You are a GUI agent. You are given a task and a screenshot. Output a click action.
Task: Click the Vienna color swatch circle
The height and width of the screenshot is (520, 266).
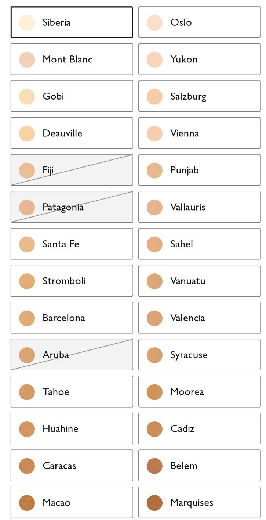154,133
